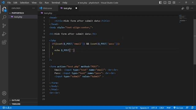Click the body style tag on line 7

(71, 28)
